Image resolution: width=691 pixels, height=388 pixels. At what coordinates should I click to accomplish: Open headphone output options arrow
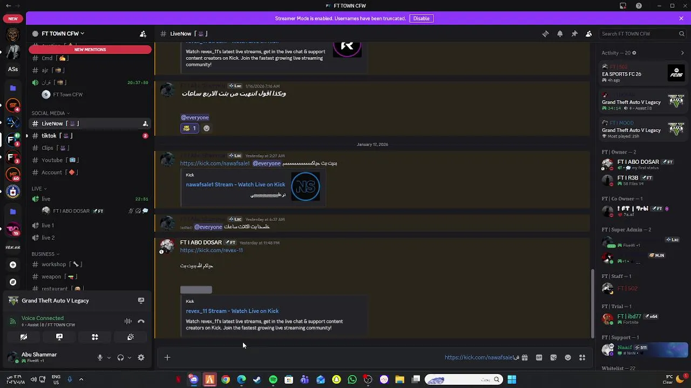point(129,358)
